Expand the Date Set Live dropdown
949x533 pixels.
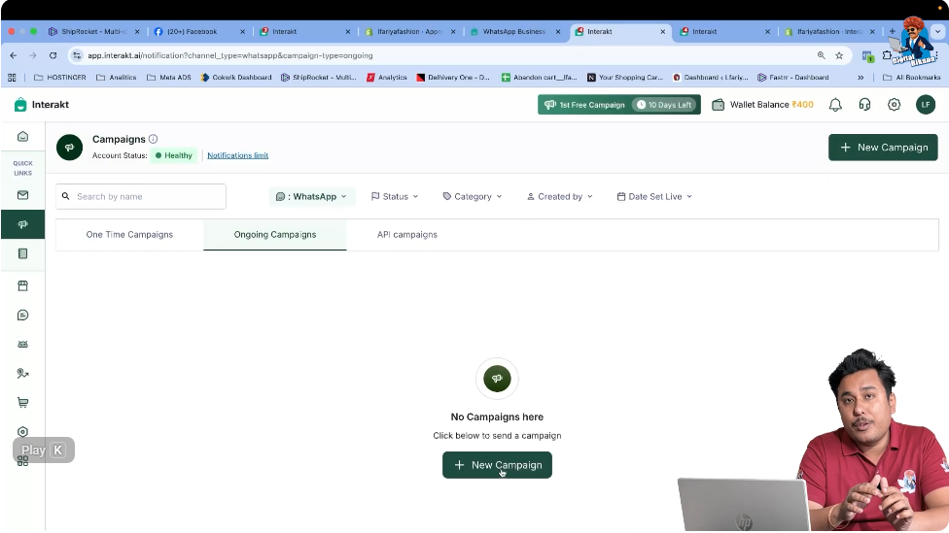[654, 196]
